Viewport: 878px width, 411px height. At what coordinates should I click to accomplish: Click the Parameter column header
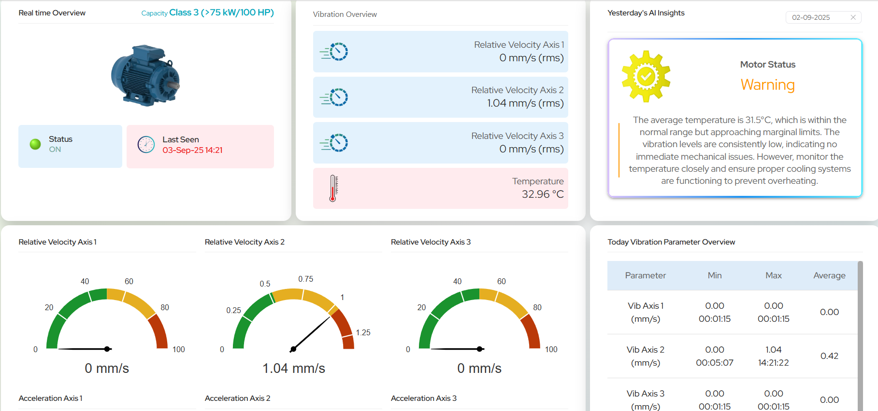coord(645,275)
